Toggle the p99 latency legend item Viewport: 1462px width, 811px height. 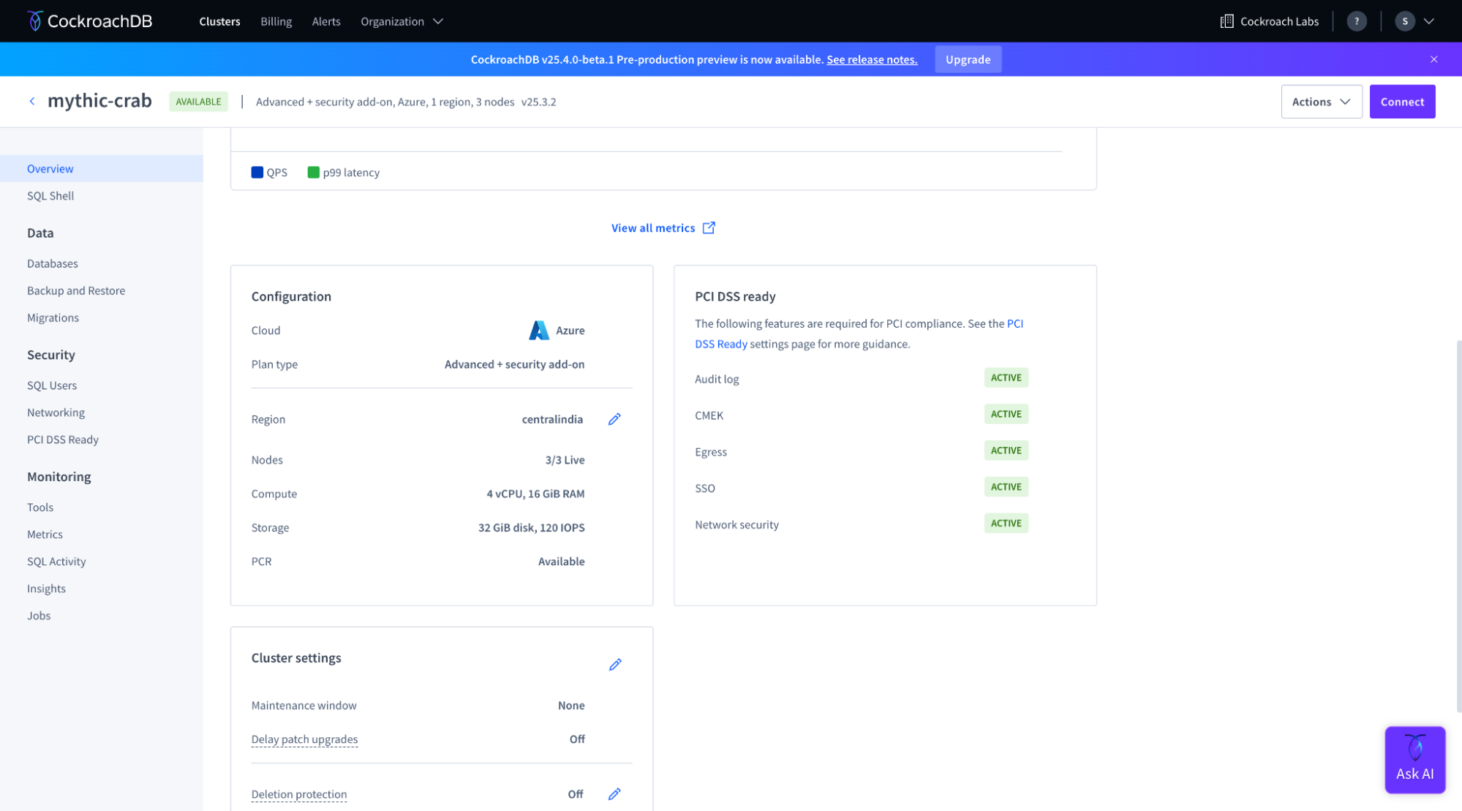point(344,173)
